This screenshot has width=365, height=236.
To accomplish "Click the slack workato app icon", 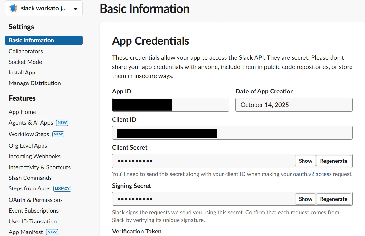I will [x=13, y=8].
